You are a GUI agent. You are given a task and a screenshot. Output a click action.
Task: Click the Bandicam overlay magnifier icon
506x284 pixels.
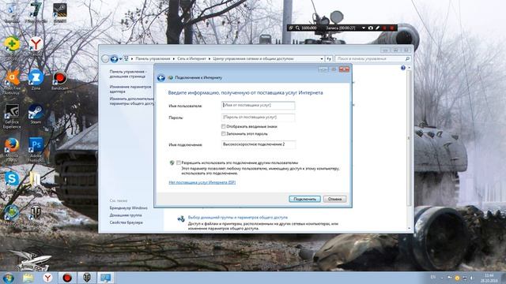click(x=297, y=28)
